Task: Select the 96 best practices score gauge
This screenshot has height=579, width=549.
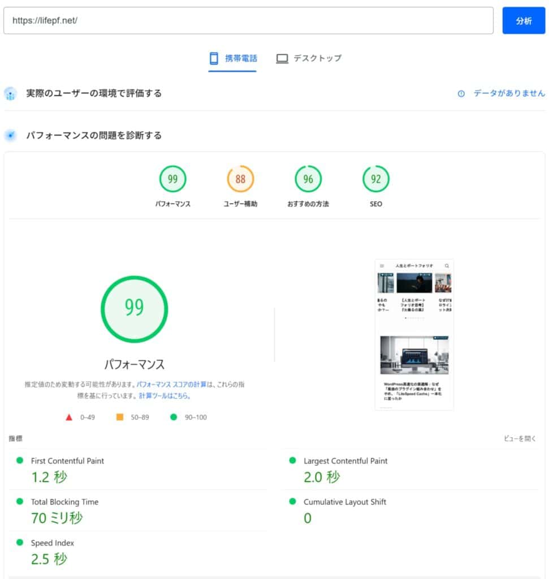Action: pyautogui.click(x=308, y=179)
